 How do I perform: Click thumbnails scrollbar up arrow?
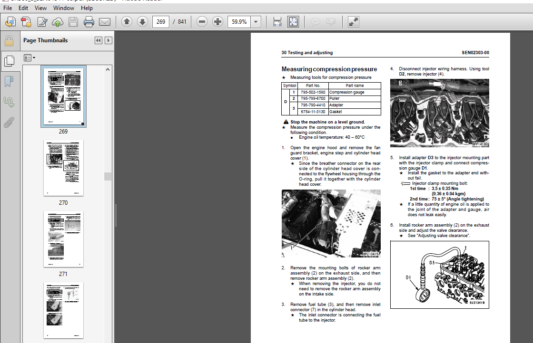[108, 69]
